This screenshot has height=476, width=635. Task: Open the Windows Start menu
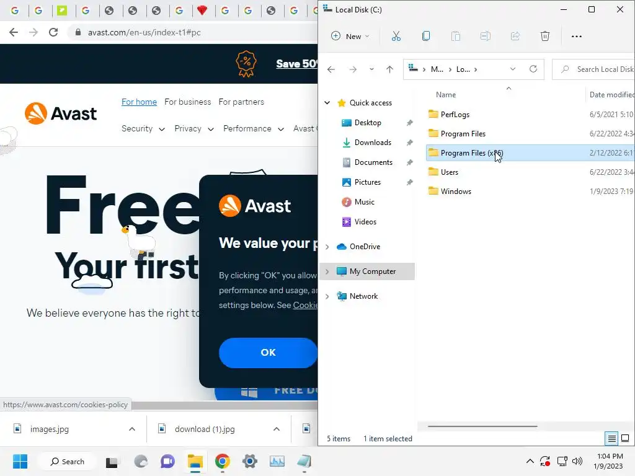click(x=20, y=461)
